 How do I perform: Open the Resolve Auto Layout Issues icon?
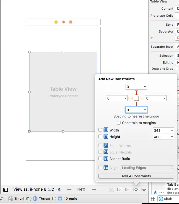click(x=144, y=189)
